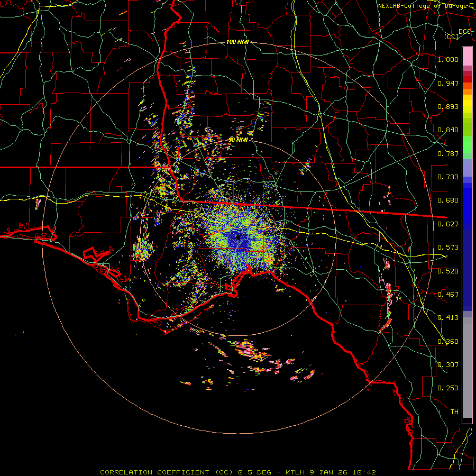Click the 50 NMI range ring label

pos(238,140)
